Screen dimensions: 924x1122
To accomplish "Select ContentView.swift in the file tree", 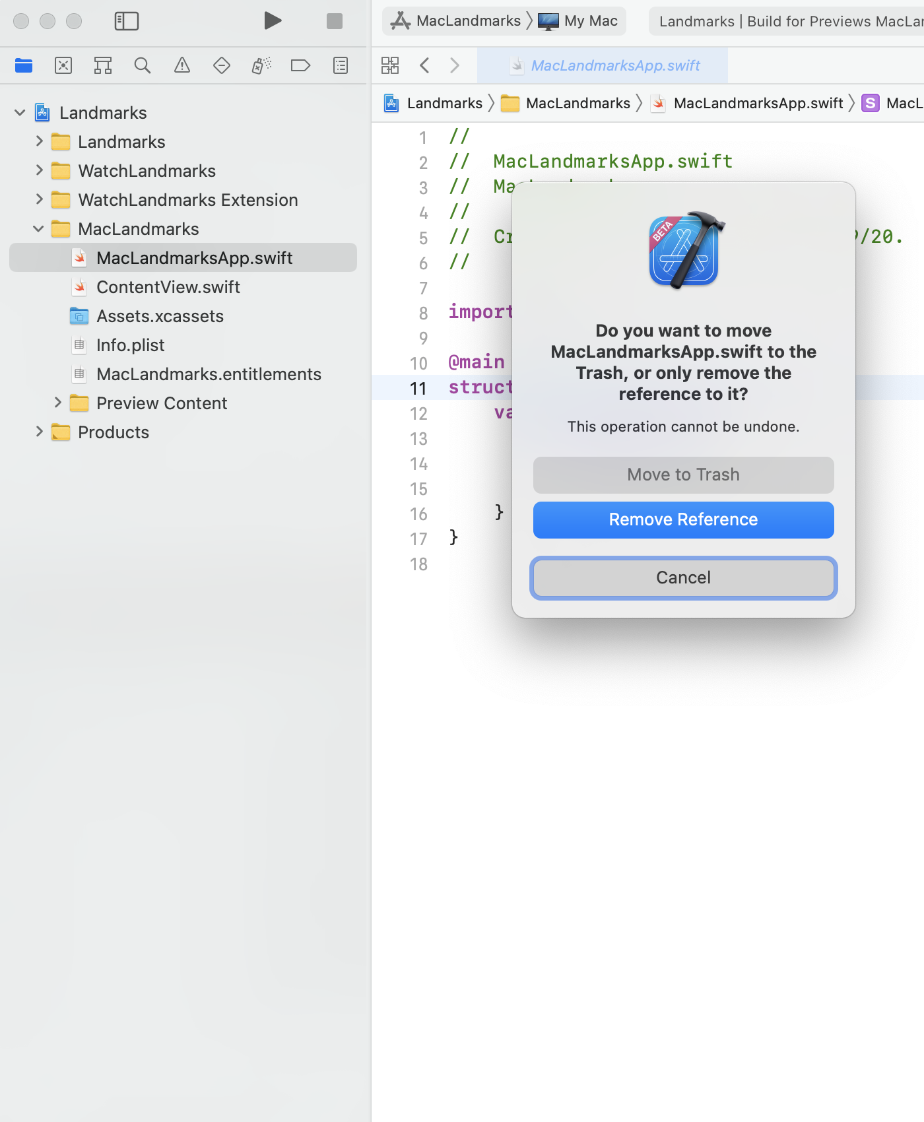I will pyautogui.click(x=168, y=287).
